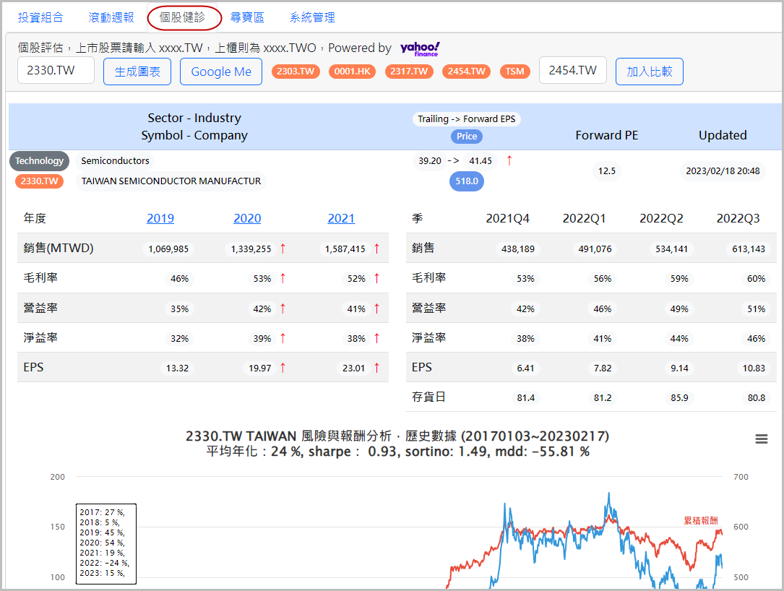Focus the 2330.TW stock symbol input
Viewport: 784px width, 591px height.
click(x=56, y=71)
